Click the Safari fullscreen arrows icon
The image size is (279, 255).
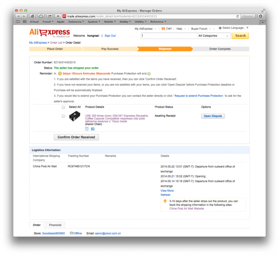263,11
